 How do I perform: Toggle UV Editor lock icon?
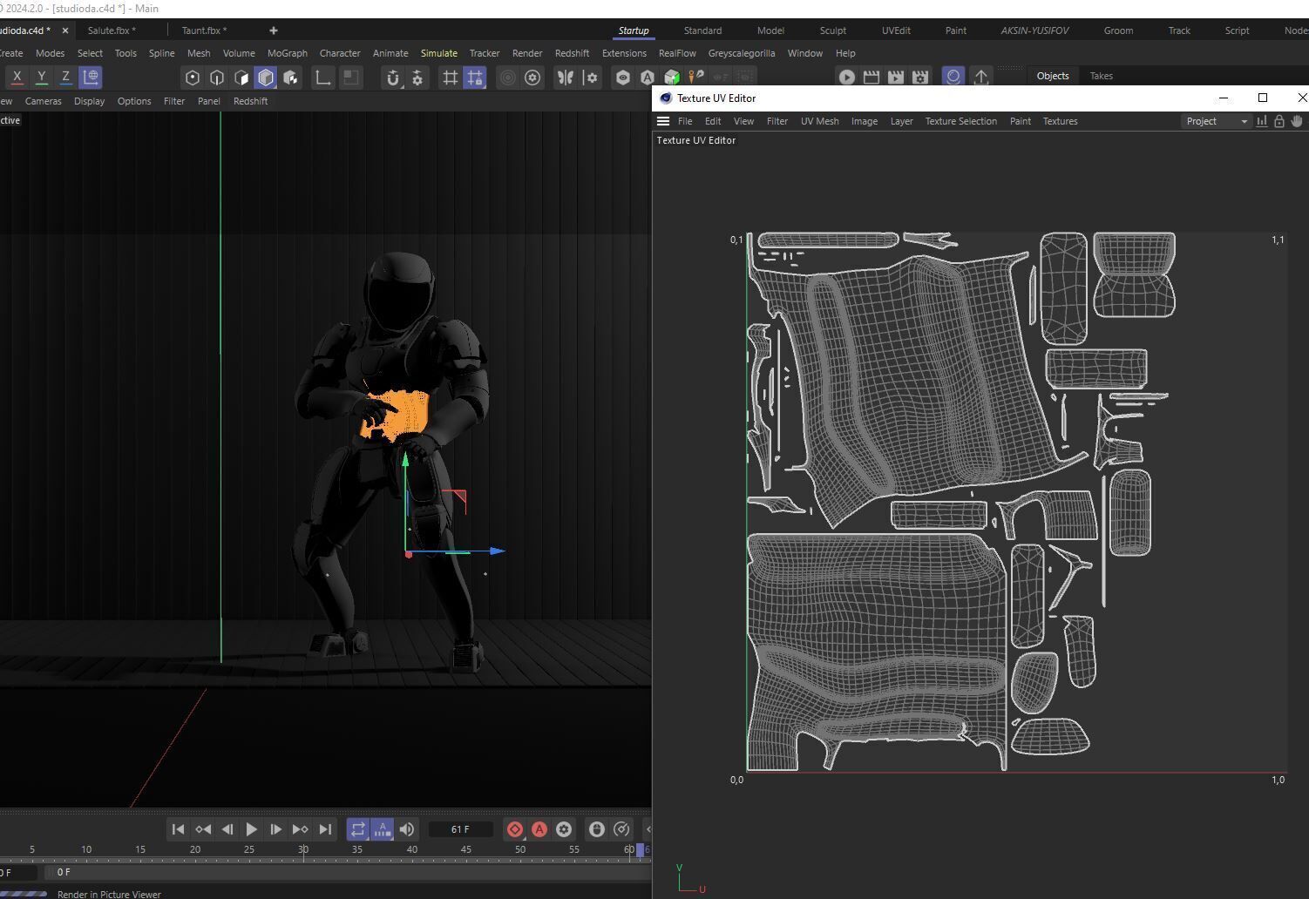click(1279, 121)
